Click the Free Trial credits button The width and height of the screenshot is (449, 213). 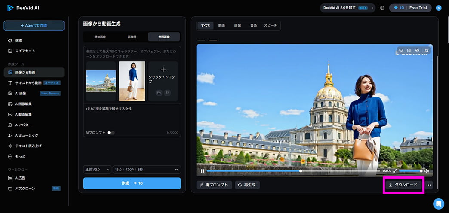click(410, 8)
